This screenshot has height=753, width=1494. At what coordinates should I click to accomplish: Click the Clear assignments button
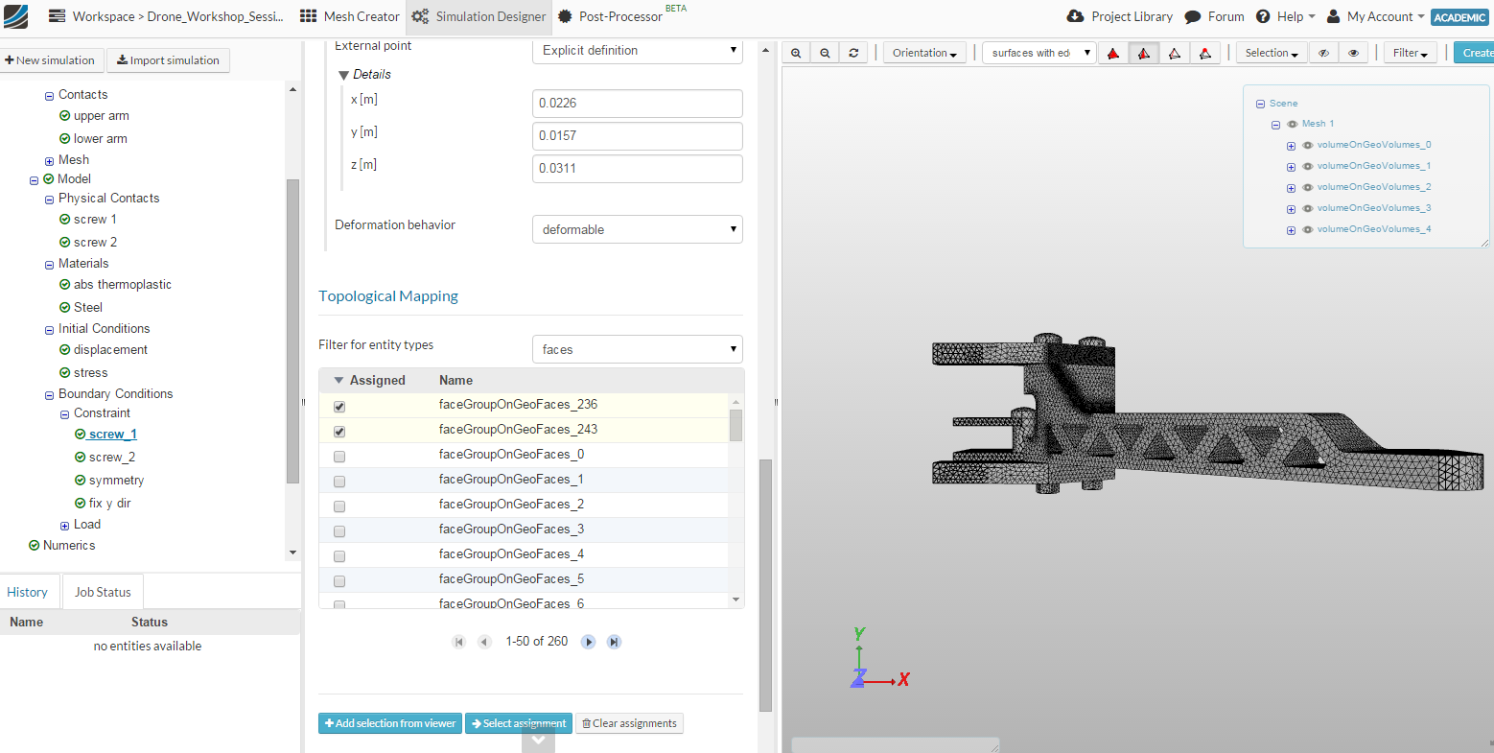tap(629, 724)
